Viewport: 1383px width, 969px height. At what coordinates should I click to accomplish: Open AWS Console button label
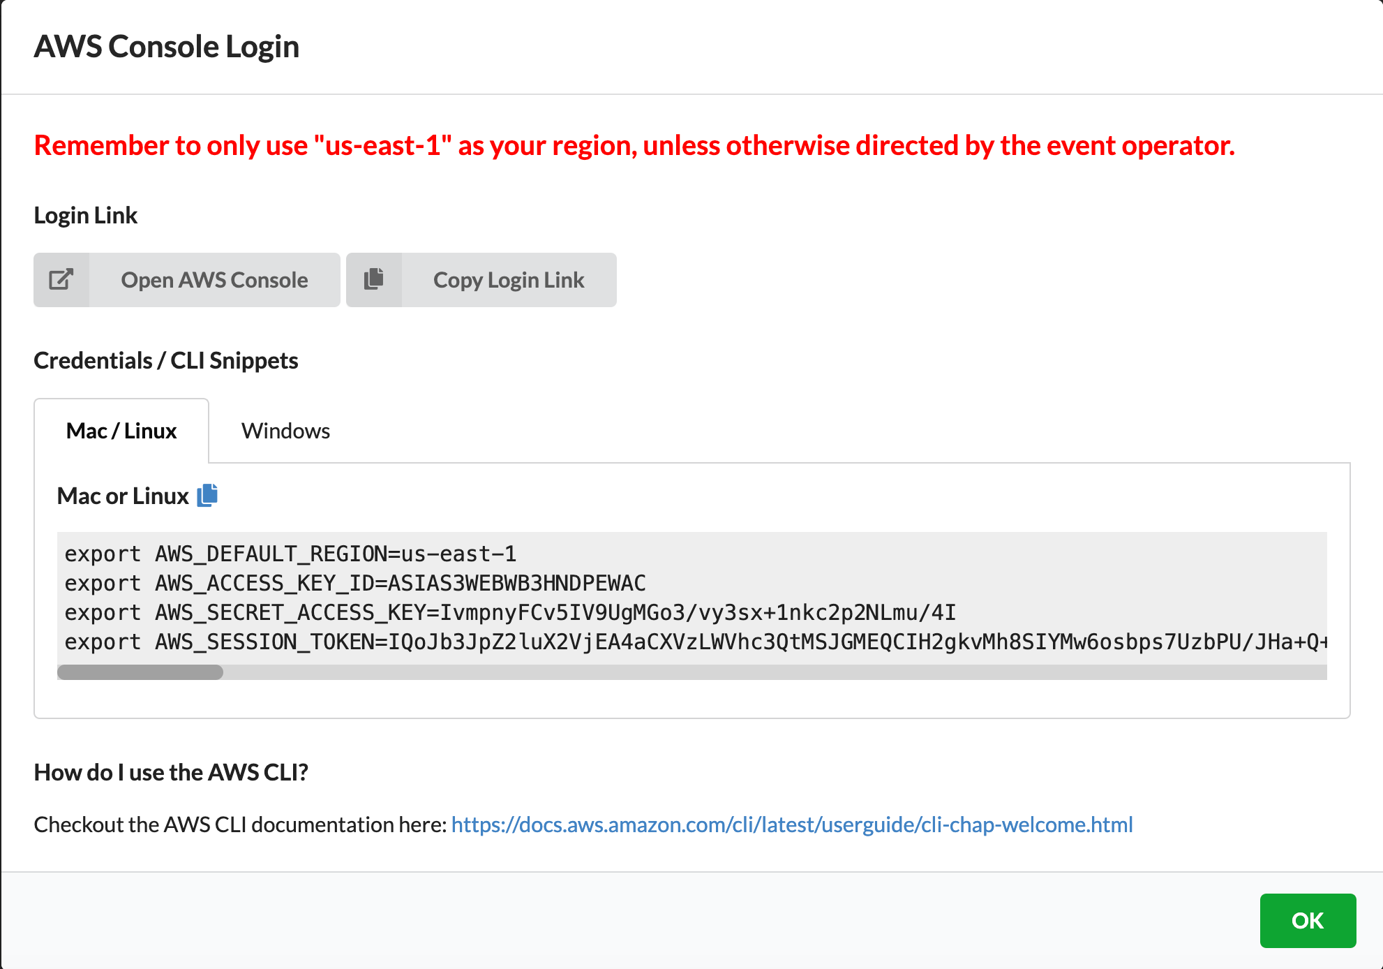coord(214,280)
